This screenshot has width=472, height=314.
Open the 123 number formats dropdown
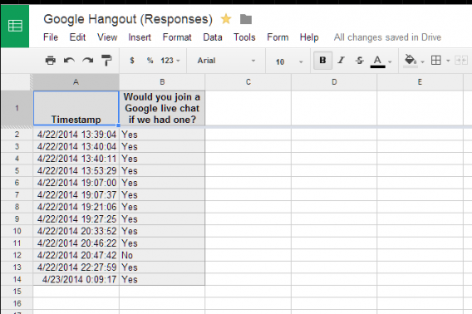pyautogui.click(x=170, y=61)
